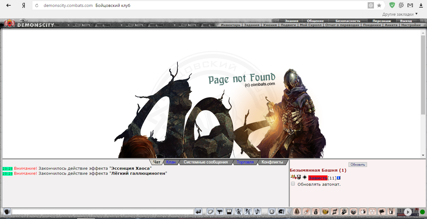
Task: Open the browser downloads arrow icon
Action: tap(421, 5)
